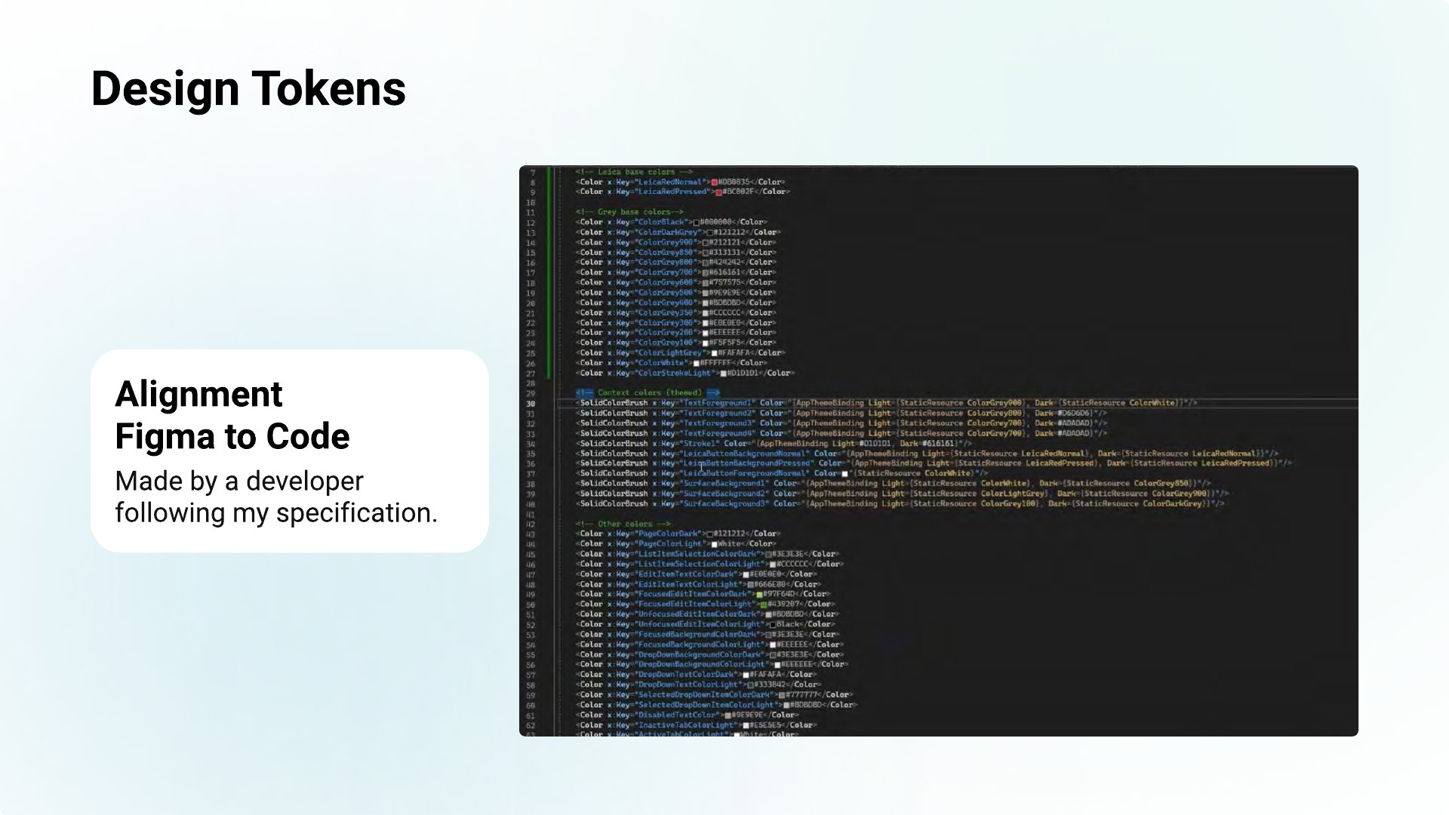
Task: Click the "ColorGrey600" key name
Action: pos(665,283)
